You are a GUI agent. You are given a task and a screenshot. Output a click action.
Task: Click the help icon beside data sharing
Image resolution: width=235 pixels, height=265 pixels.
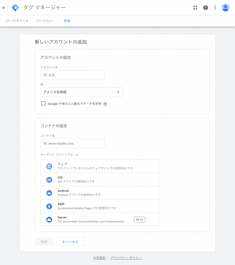(105, 104)
